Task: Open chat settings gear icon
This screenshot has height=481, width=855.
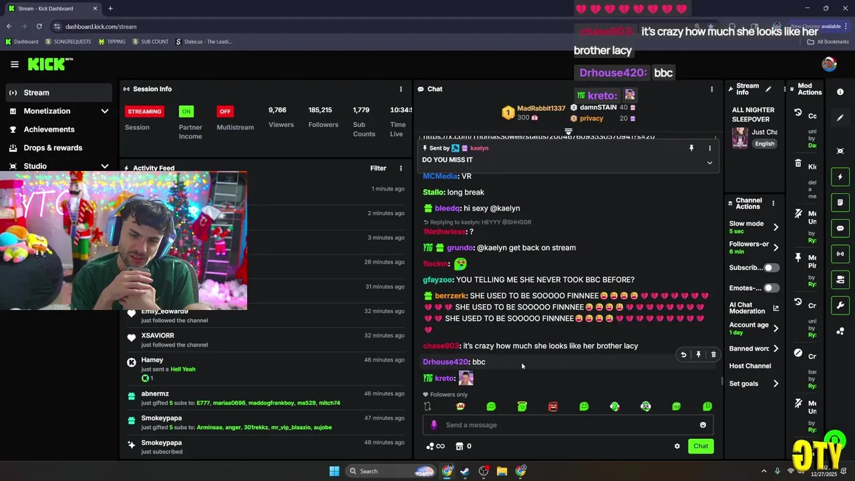Action: tap(677, 446)
